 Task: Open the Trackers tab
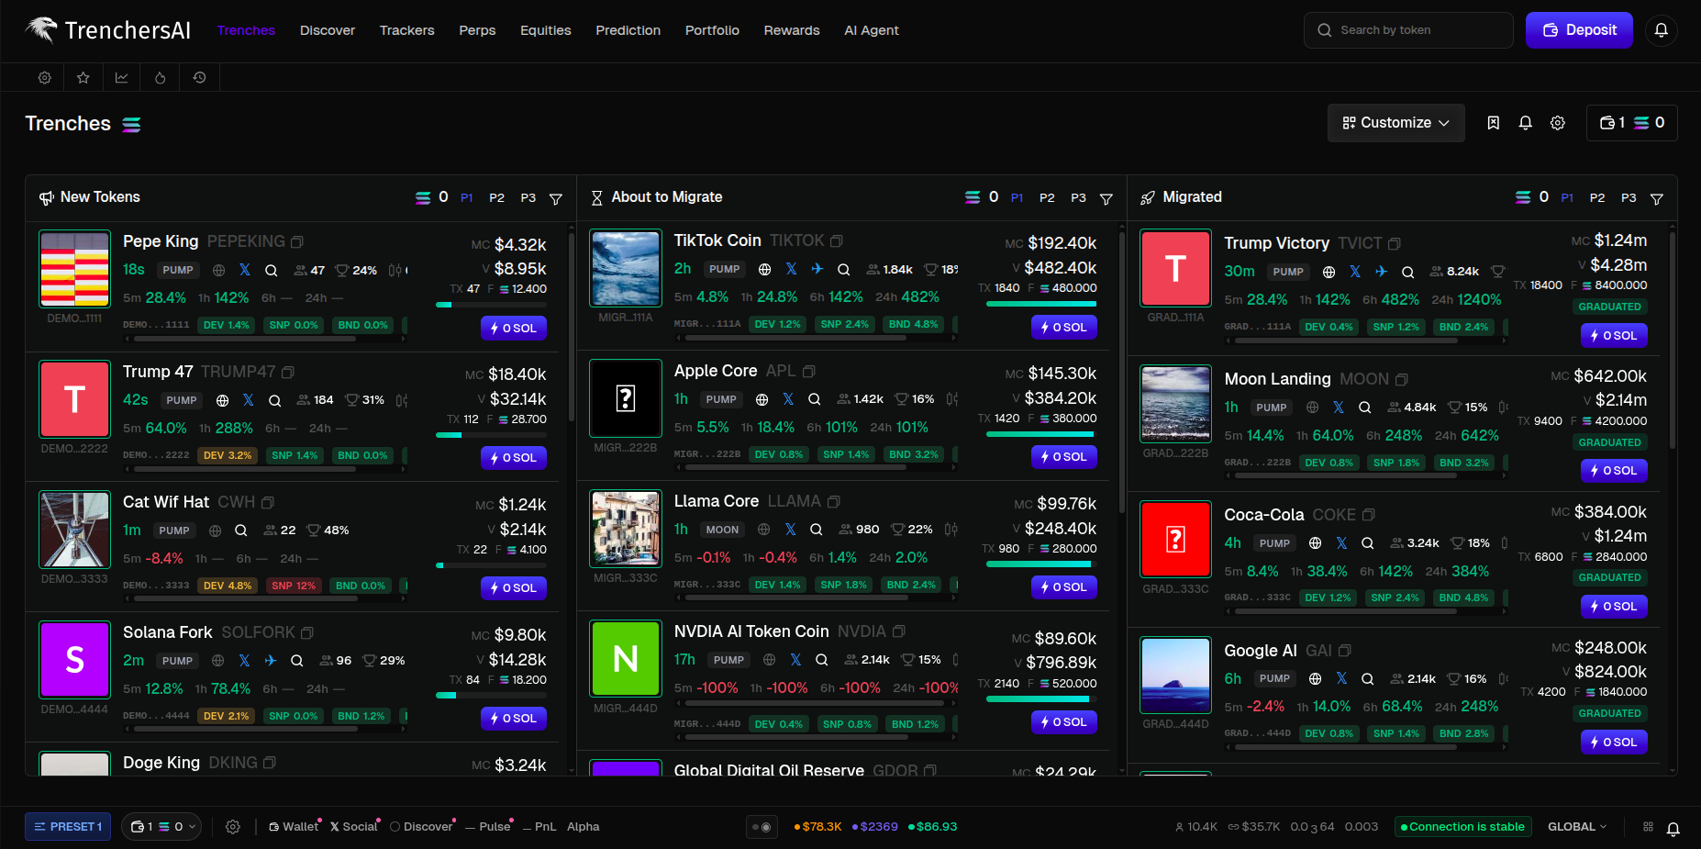(407, 30)
